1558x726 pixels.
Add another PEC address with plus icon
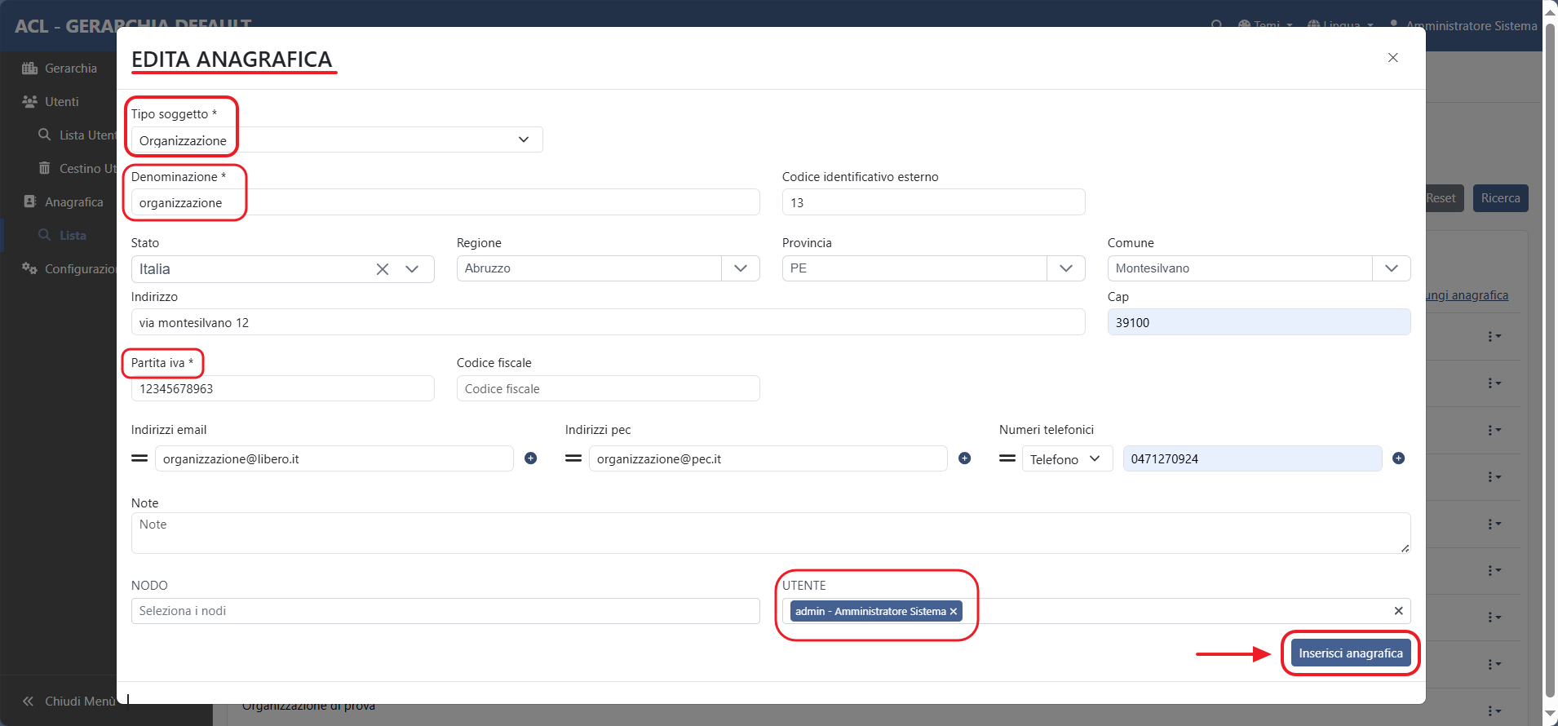coord(964,458)
